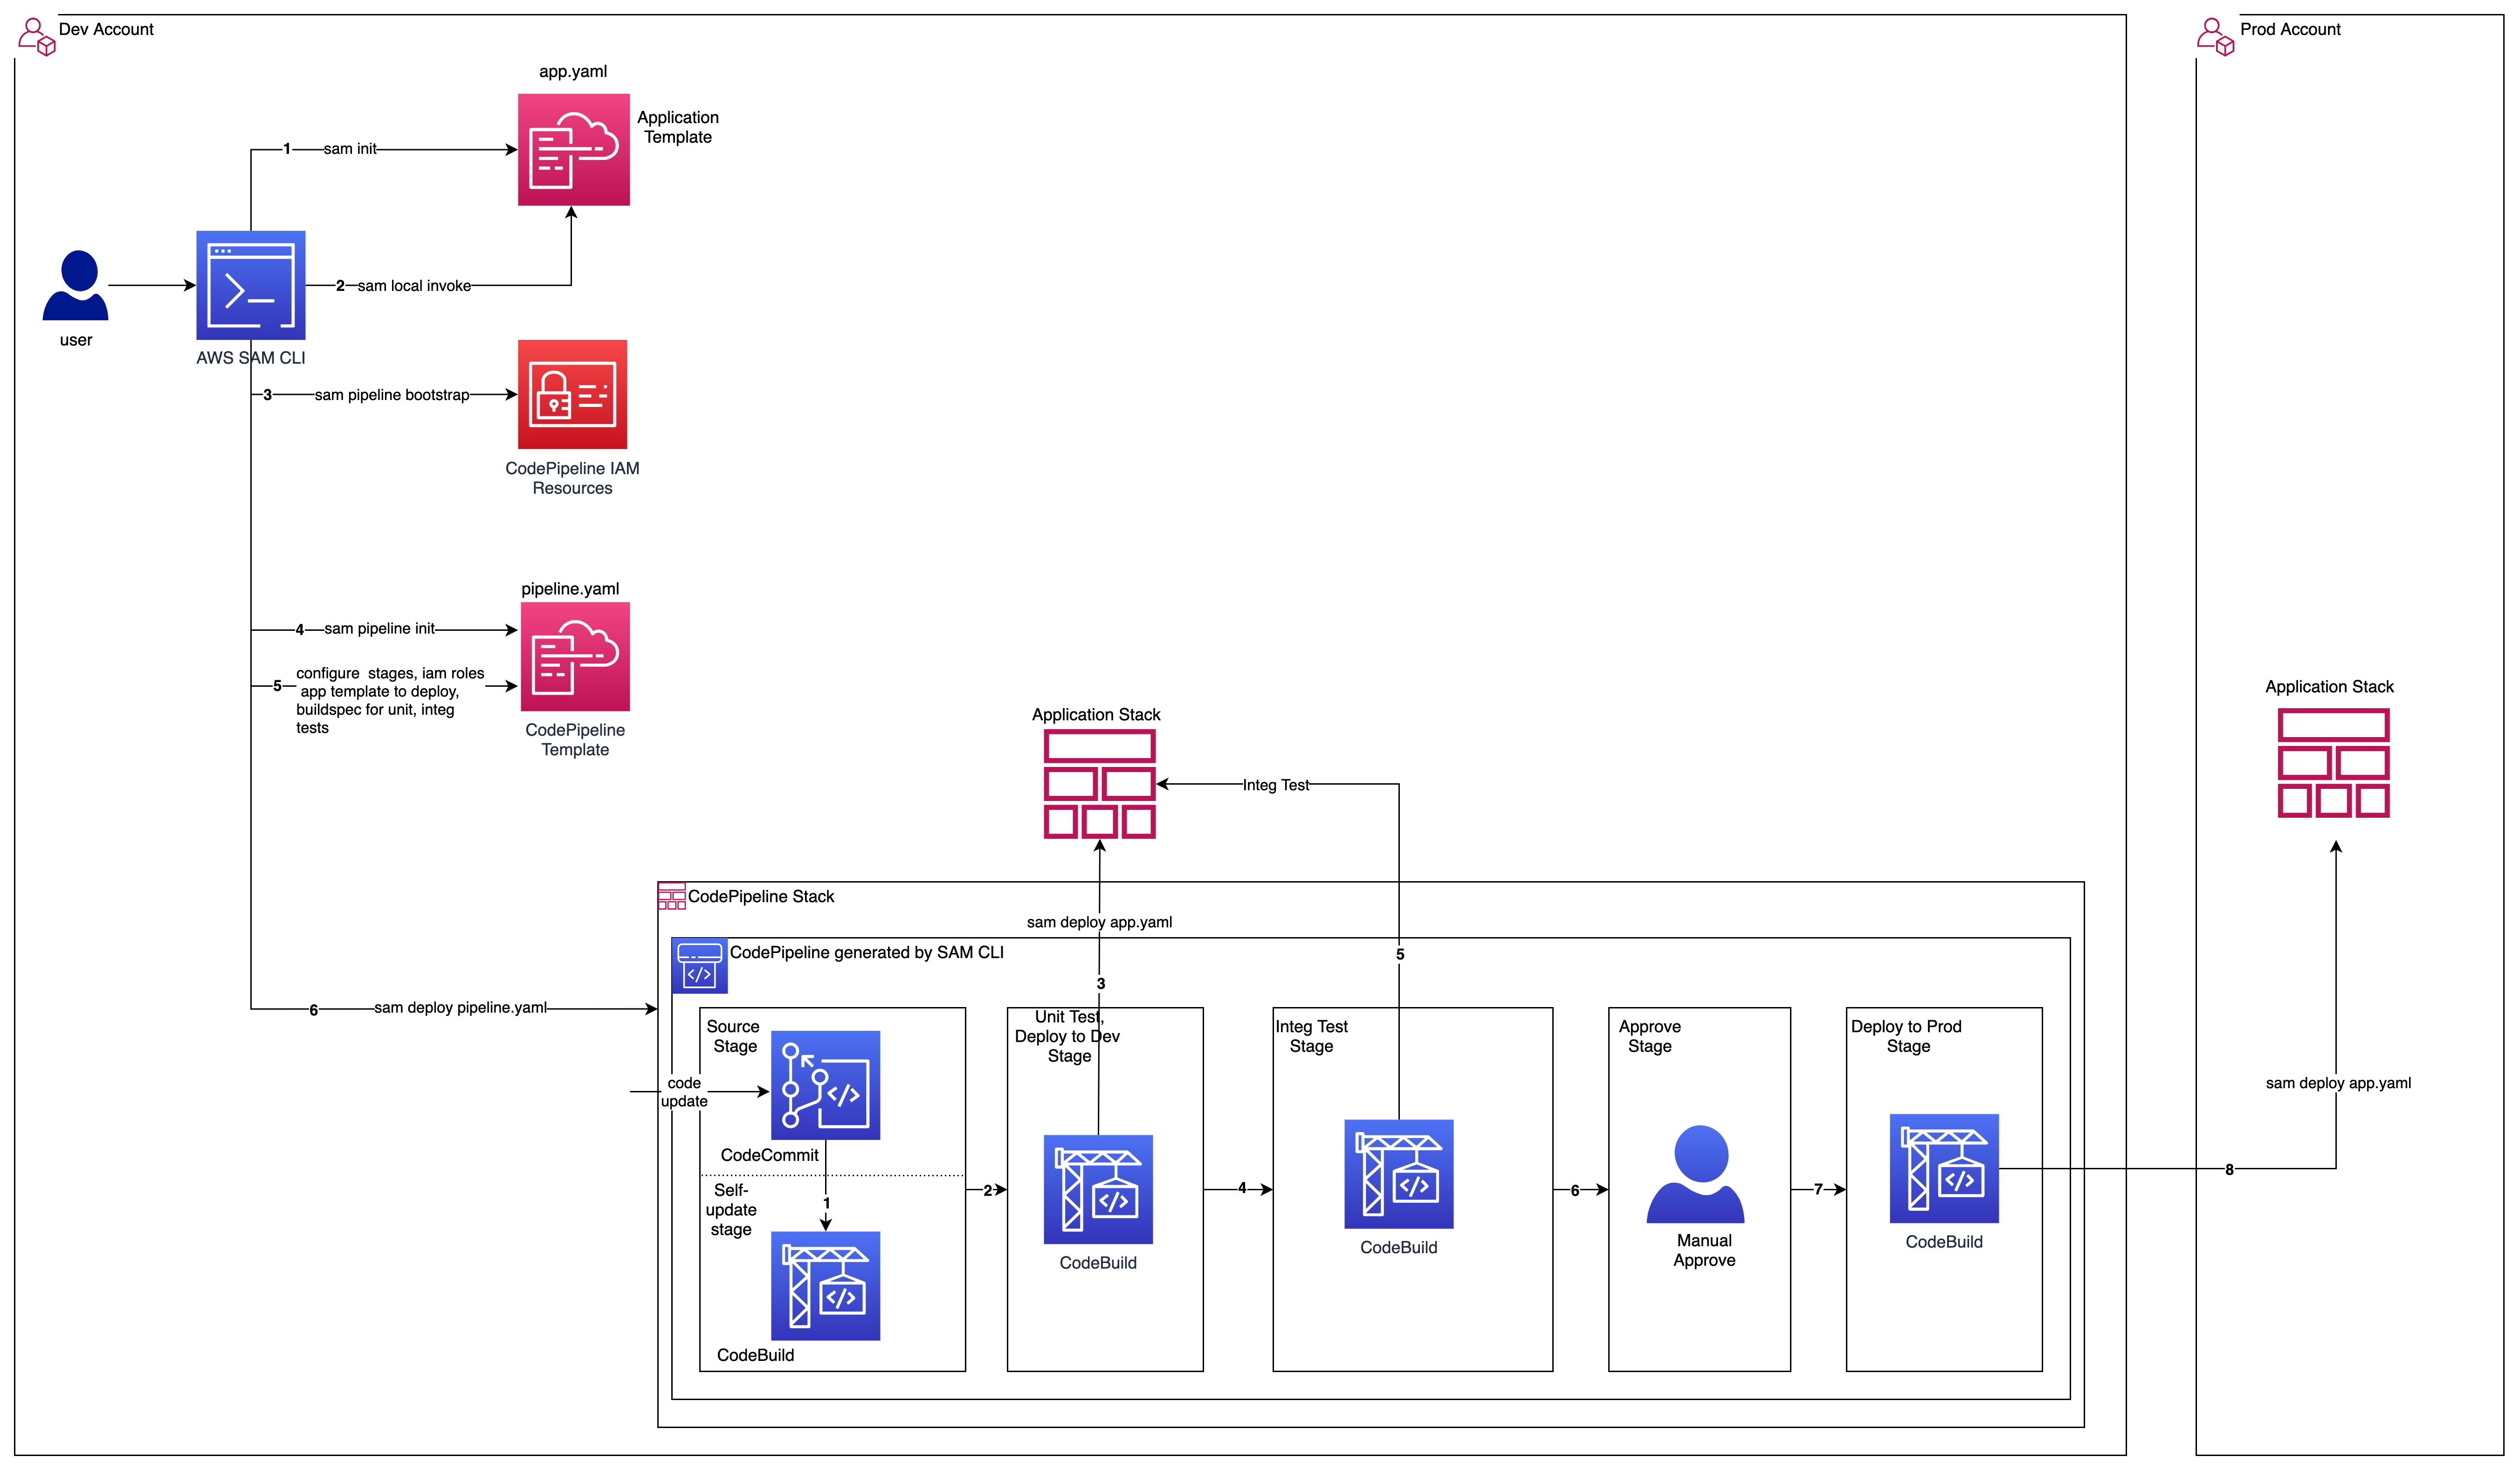The height and width of the screenshot is (1470, 2520).
Task: Click the 'configure stages, iam roles' text block
Action: [x=390, y=701]
